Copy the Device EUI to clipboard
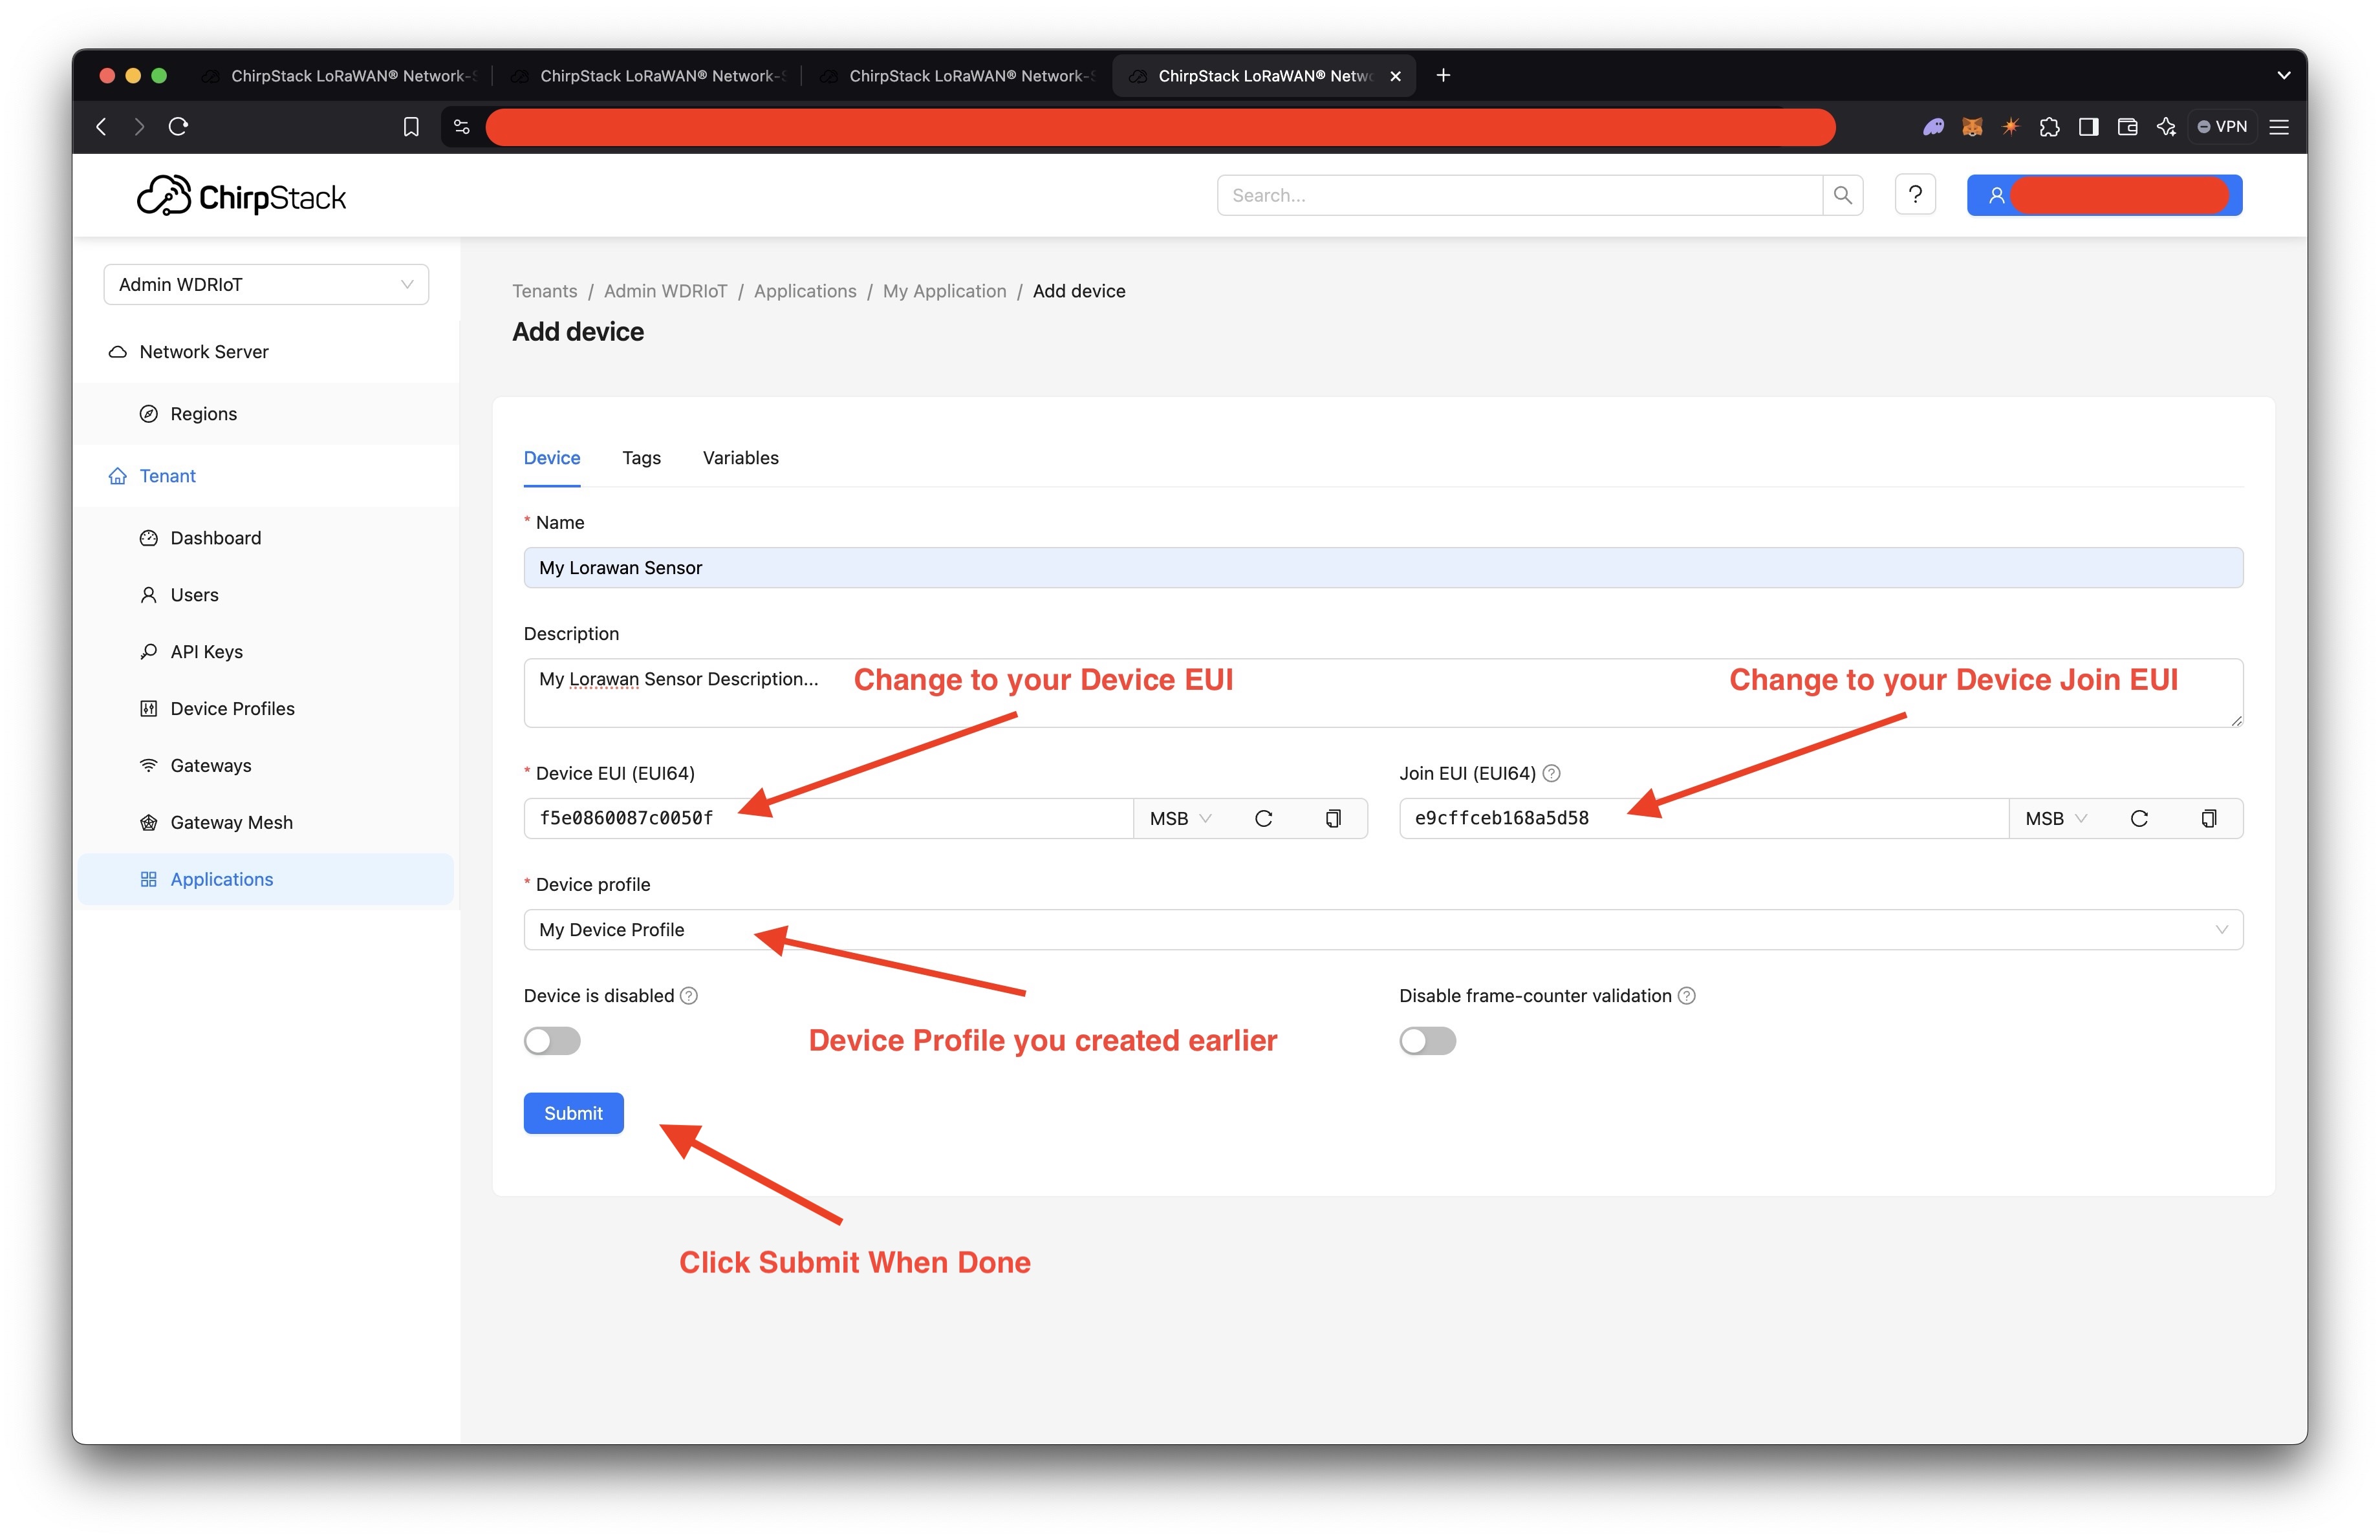The height and width of the screenshot is (1540, 2380). 1333,818
